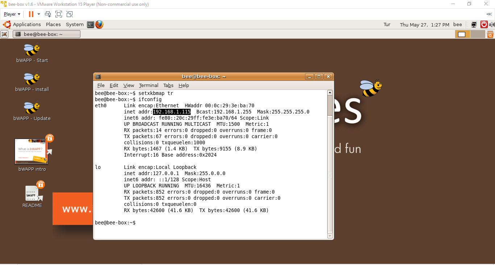Image resolution: width=495 pixels, height=265 pixels.
Task: Click the red power shutdown icon
Action: tap(484, 24)
